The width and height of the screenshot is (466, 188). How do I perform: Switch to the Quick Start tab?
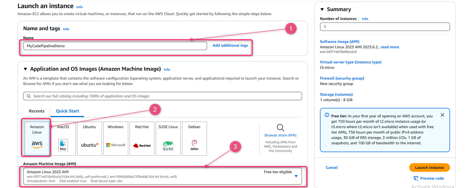click(68, 111)
